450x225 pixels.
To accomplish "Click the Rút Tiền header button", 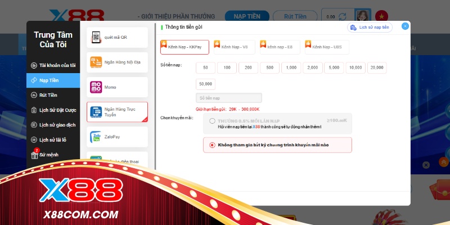I will coord(295,16).
